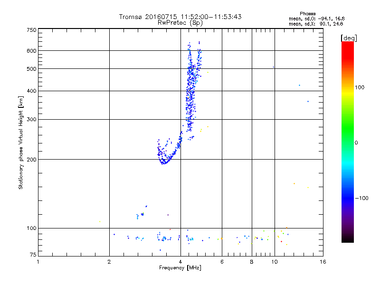Click the 'Phases' header label
Image resolution: width=380 pixels, height=285 pixels.
tap(307, 14)
